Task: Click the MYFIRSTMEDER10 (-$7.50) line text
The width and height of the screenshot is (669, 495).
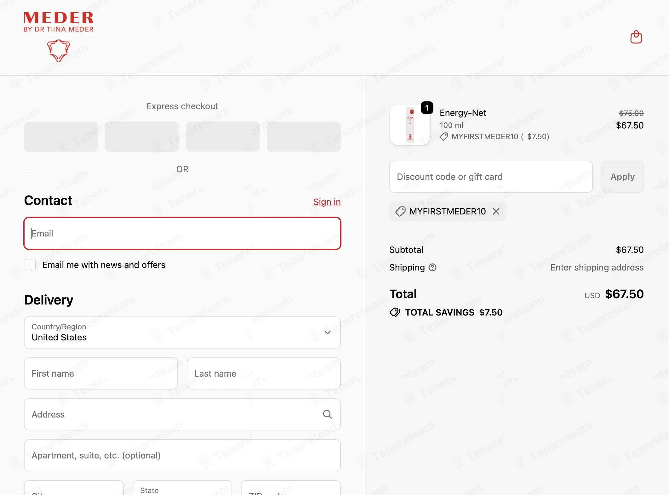Action: (500, 136)
